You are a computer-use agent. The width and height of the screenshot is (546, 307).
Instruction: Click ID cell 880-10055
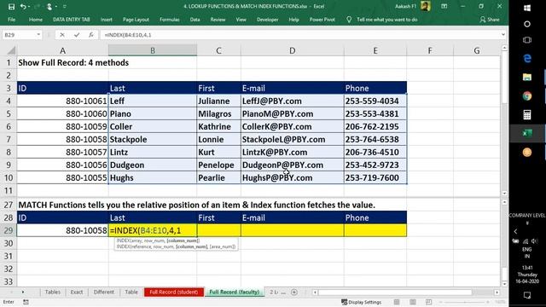pyautogui.click(x=62, y=178)
